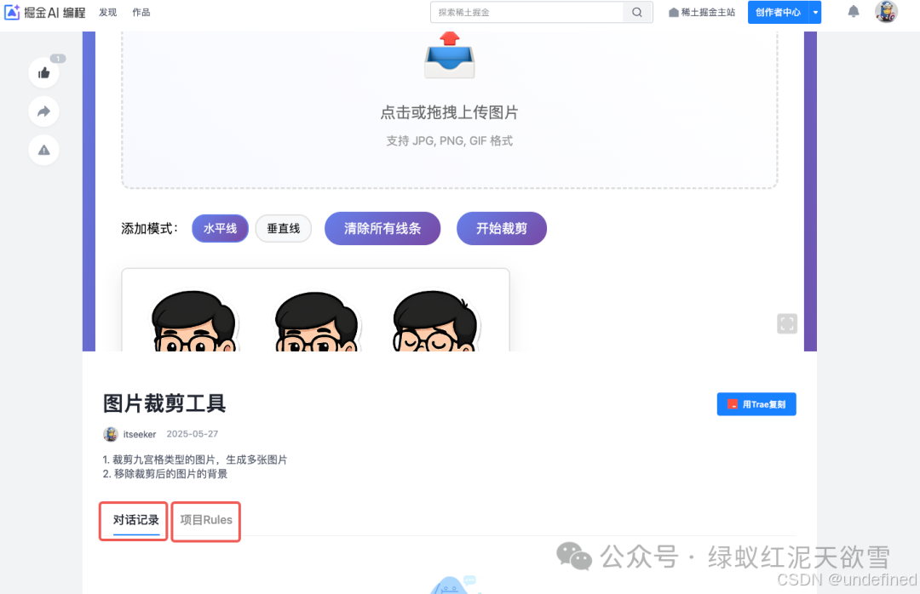Focus the 探索稀土掘金 search box
Image resolution: width=920 pixels, height=594 pixels.
527,12
